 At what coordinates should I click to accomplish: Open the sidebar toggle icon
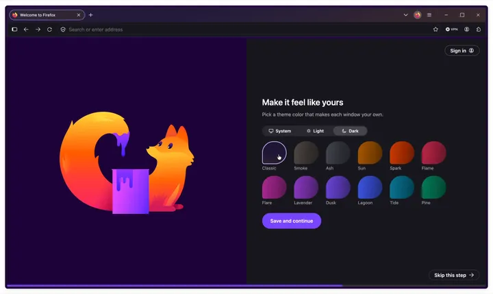click(14, 29)
